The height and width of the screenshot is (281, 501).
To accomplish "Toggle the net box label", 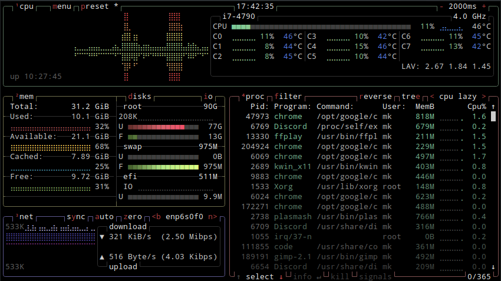I will 26,217.
